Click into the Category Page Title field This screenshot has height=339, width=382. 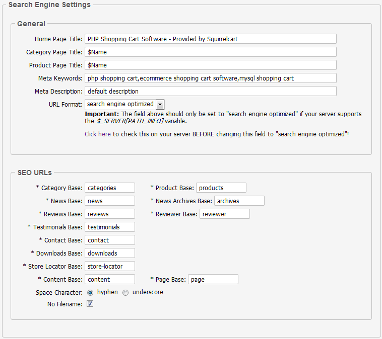[x=210, y=52]
